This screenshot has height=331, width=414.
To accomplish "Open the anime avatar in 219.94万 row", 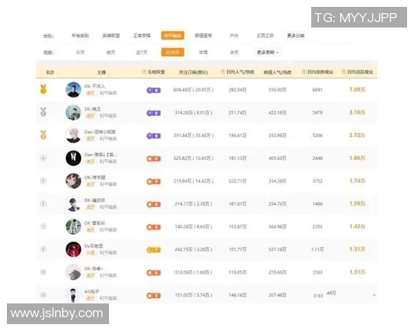I will [73, 181].
